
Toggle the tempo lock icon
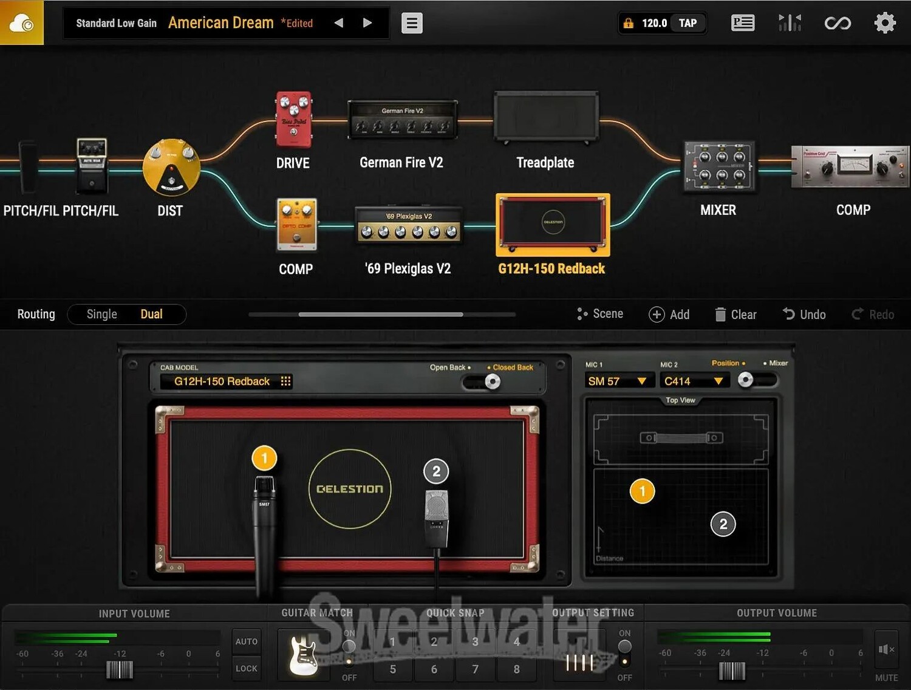(x=629, y=23)
